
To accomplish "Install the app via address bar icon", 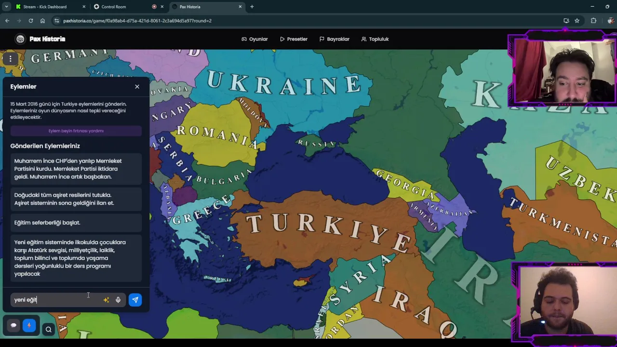I will (x=566, y=21).
